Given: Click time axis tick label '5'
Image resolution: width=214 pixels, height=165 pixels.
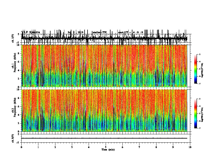Looking at the screenshot, I should click(106, 147).
